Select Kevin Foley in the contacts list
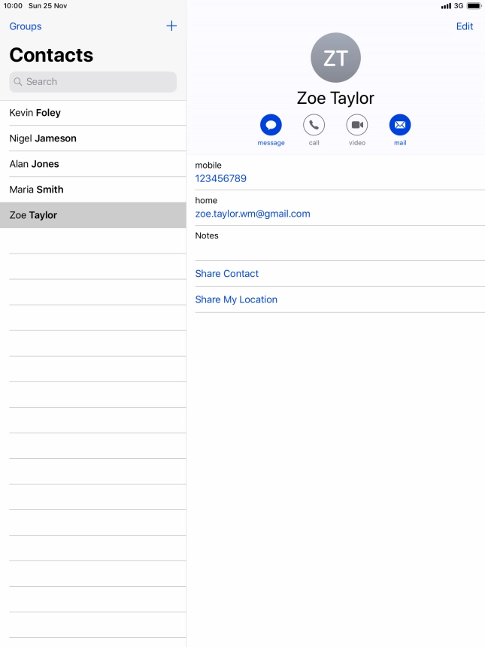 coord(93,113)
